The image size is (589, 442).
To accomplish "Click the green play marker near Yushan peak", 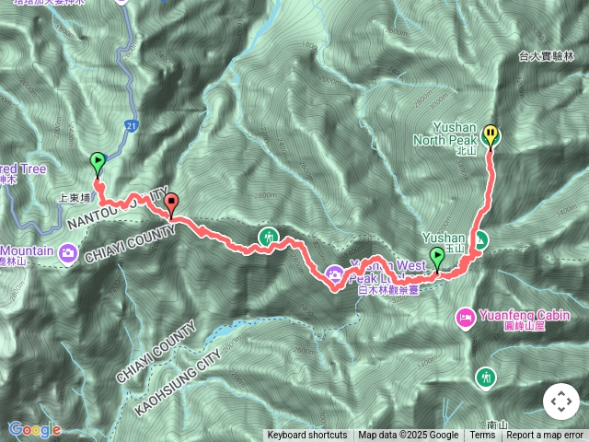I will [x=437, y=258].
